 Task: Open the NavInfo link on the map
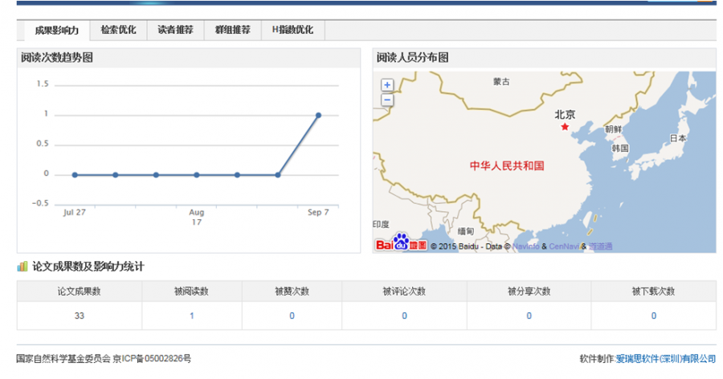click(525, 247)
